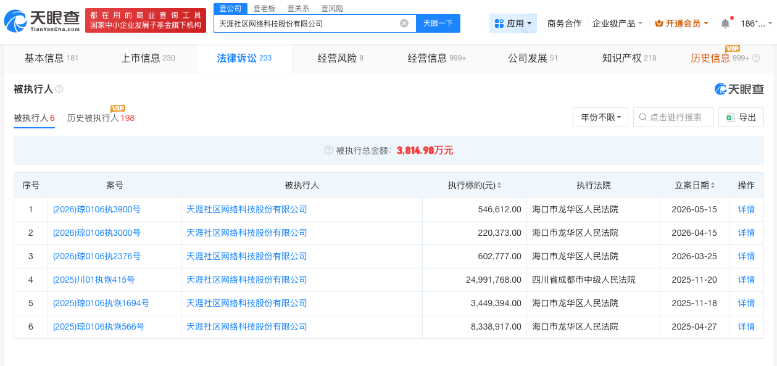Select the 法律诉讼 tab
The height and width of the screenshot is (366, 777).
(x=244, y=58)
